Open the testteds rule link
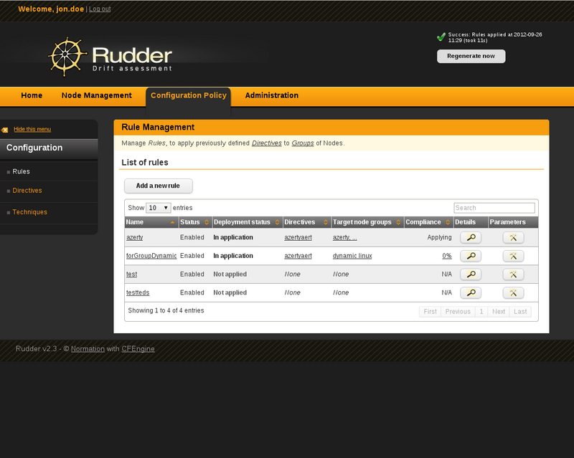The image size is (574, 458). [x=138, y=292]
